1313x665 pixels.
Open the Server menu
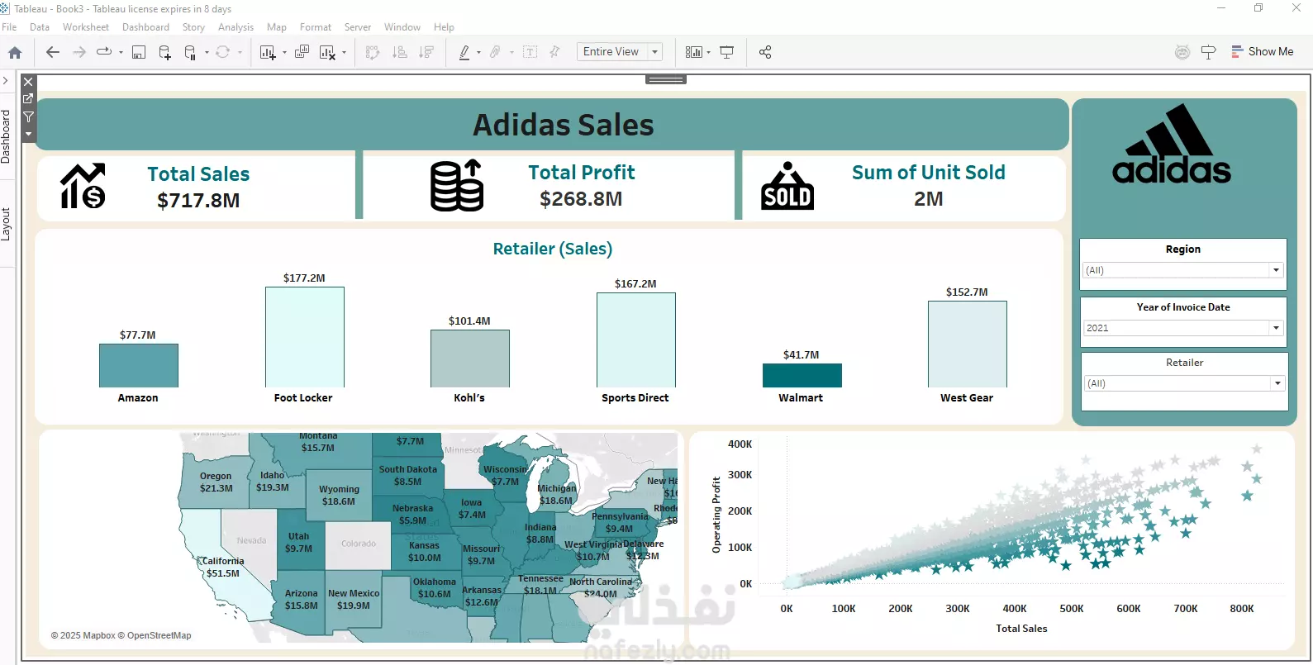point(358,27)
